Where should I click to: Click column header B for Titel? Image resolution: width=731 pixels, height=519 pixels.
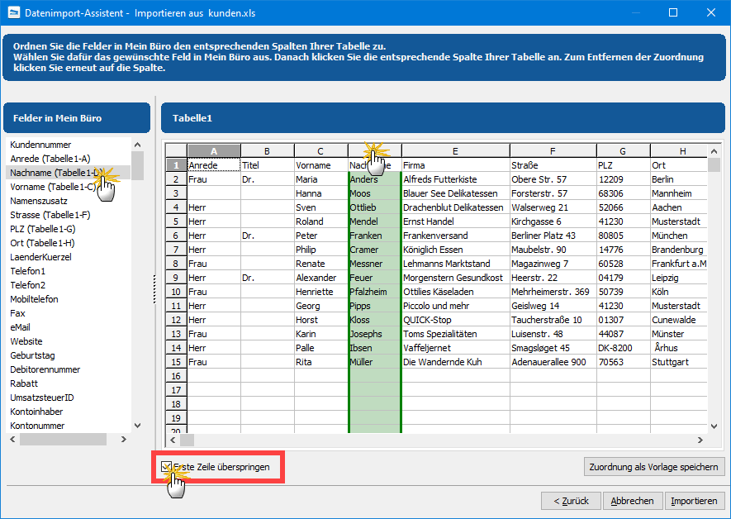click(267, 151)
